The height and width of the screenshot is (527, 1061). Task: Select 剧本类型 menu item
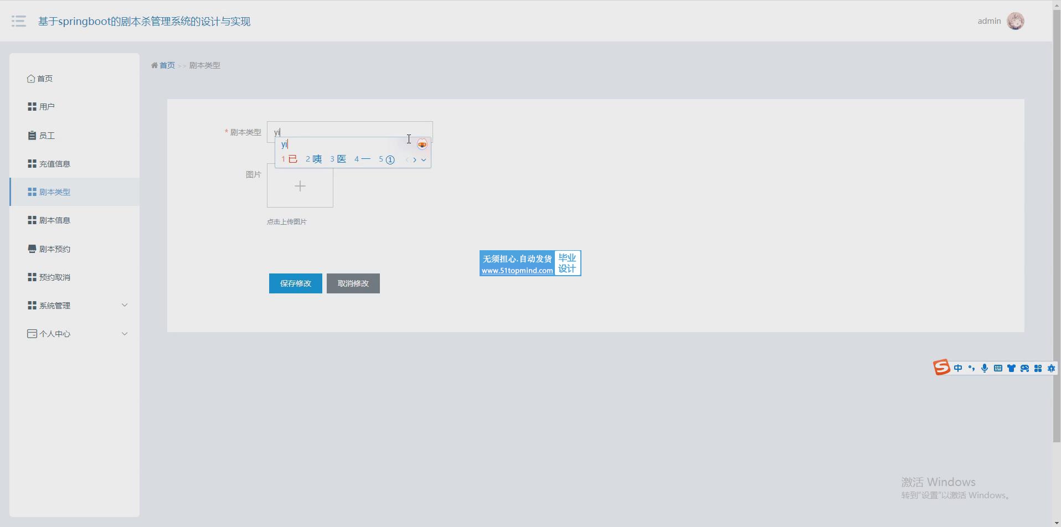(74, 192)
